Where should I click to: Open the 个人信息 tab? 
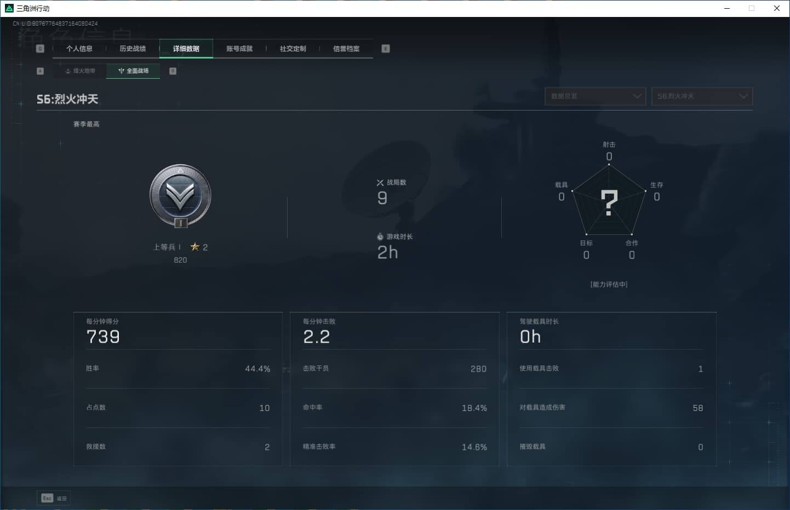(79, 49)
